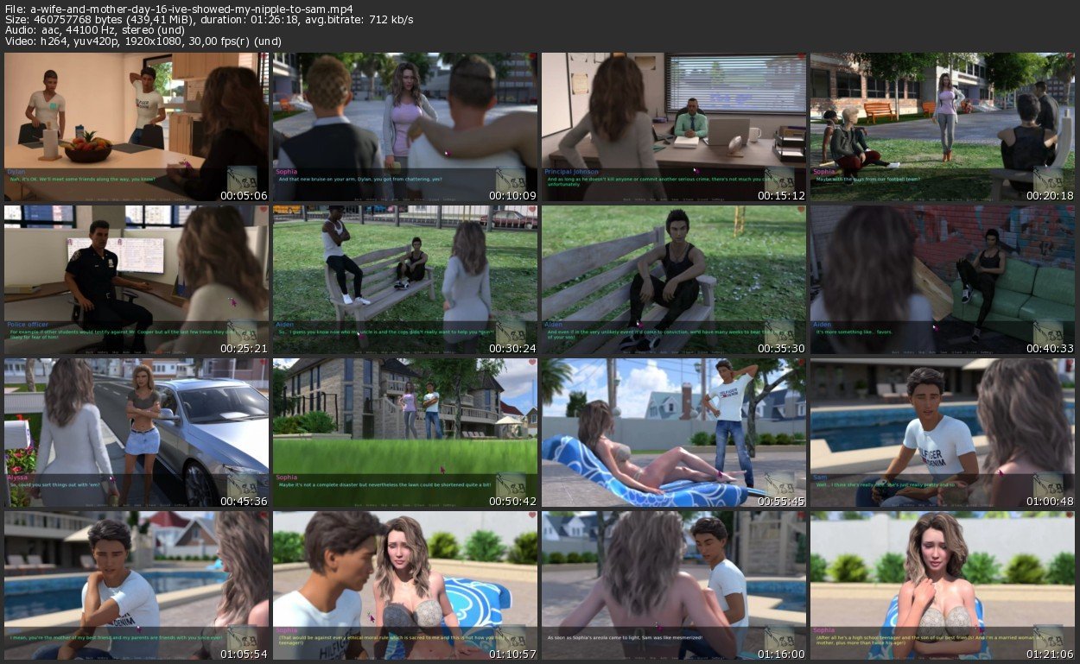The height and width of the screenshot is (664, 1080).
Task: Select the Video h264 info line
Action: coord(143,41)
